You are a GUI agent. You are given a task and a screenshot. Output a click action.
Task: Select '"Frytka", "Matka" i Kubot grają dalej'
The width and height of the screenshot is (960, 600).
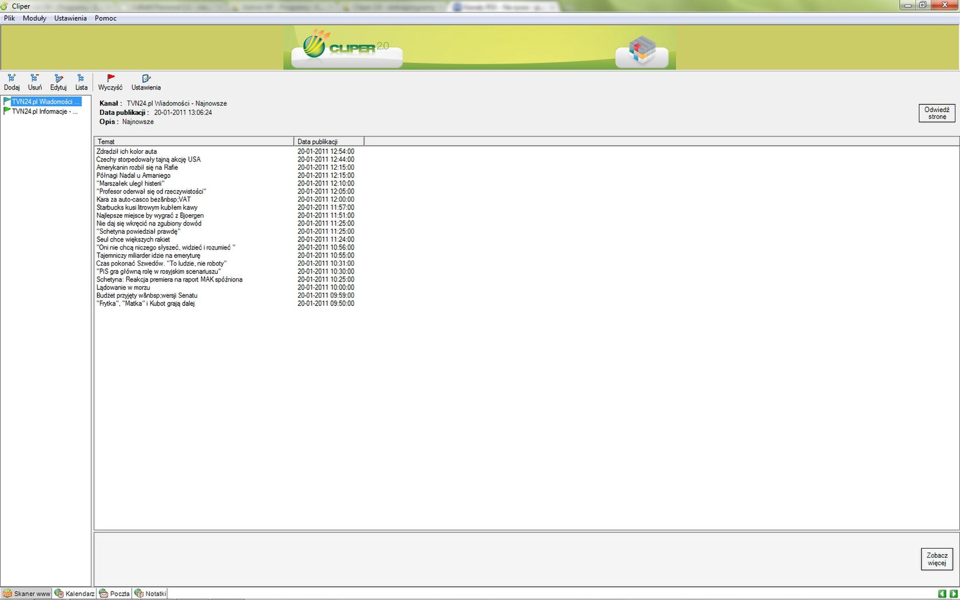146,303
